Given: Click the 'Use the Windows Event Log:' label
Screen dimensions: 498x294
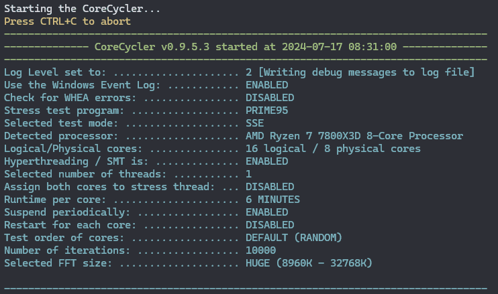Looking at the screenshot, I should pyautogui.click(x=83, y=85).
